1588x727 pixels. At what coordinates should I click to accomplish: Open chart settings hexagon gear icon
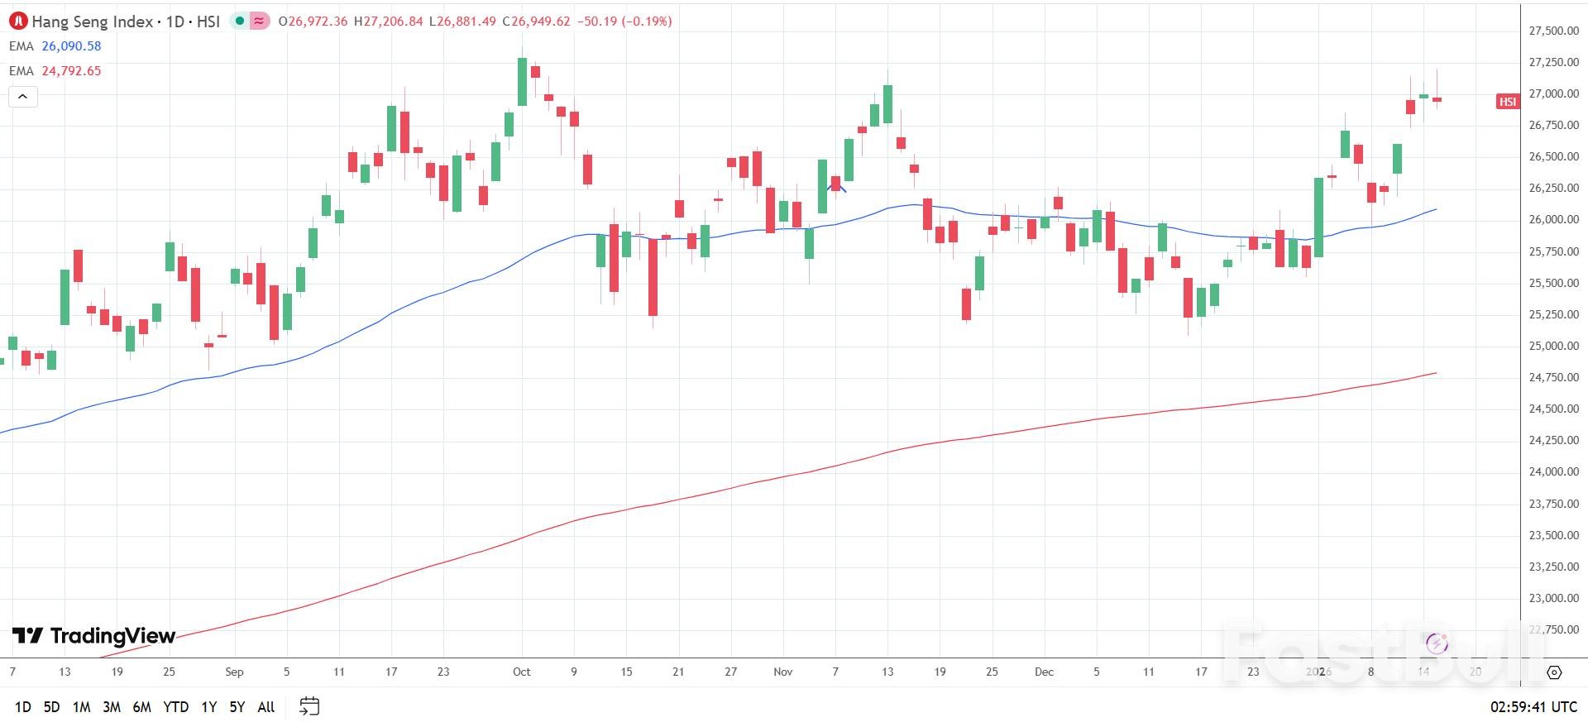(1554, 672)
